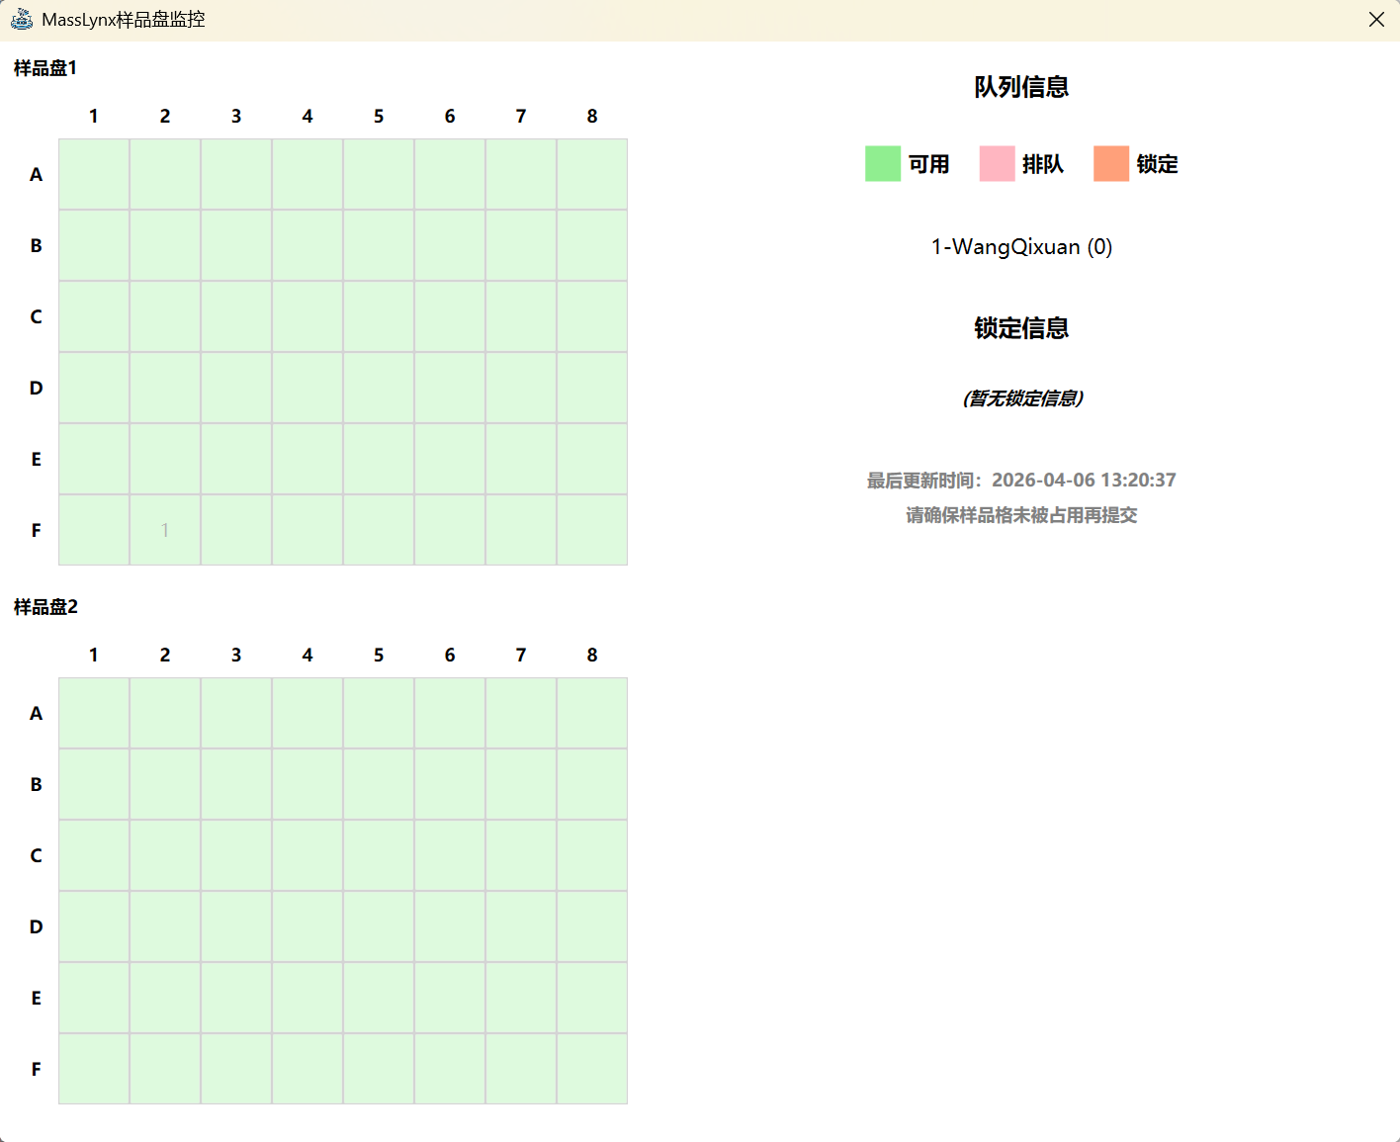This screenshot has height=1142, width=1400.
Task: Select queue entry 1-WangQixuan (0)
Action: 1021,247
